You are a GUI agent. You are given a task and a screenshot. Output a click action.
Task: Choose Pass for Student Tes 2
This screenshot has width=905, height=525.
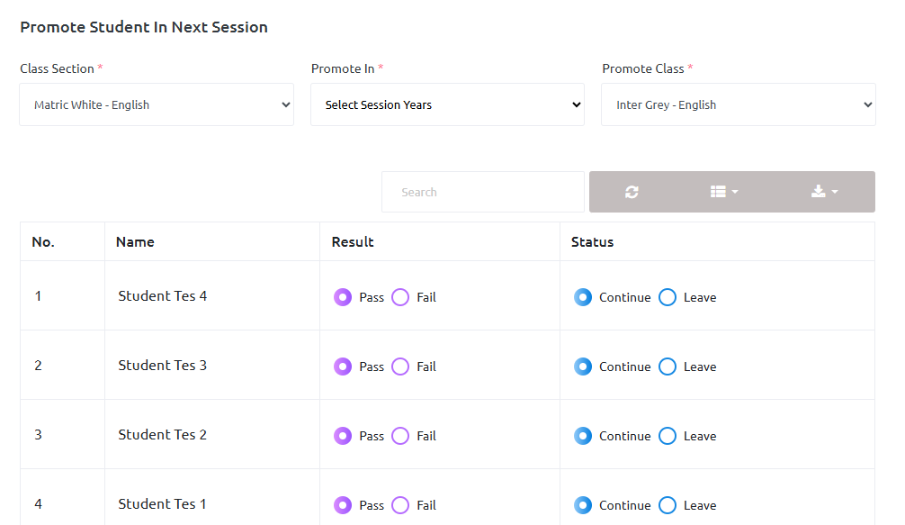tap(343, 436)
